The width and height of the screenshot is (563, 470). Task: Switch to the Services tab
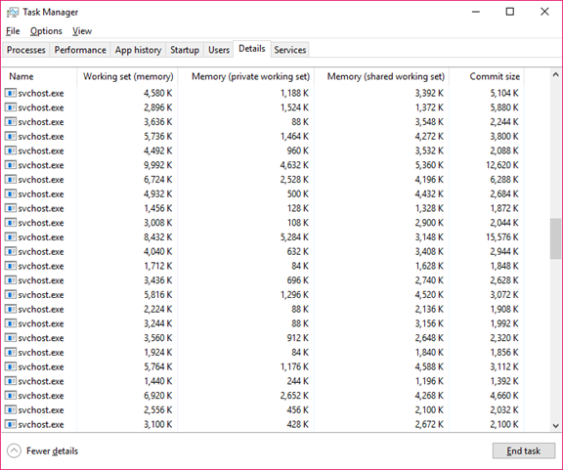click(x=289, y=50)
